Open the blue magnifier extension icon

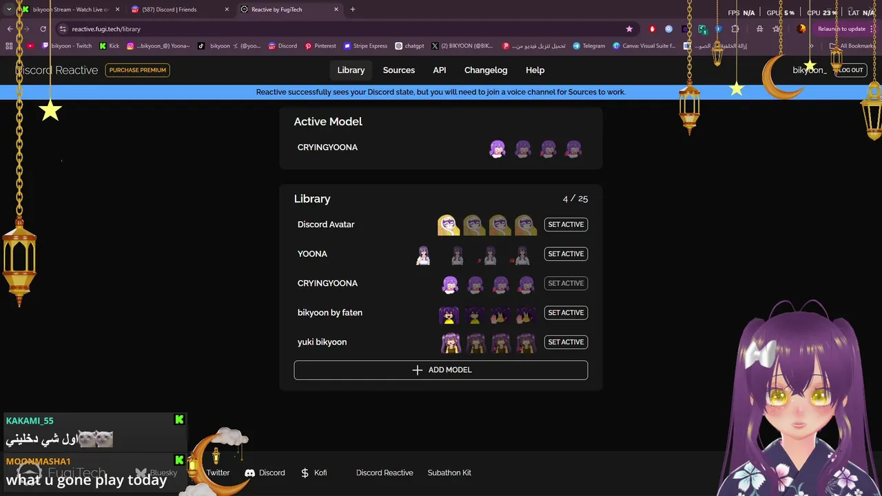[x=668, y=29]
